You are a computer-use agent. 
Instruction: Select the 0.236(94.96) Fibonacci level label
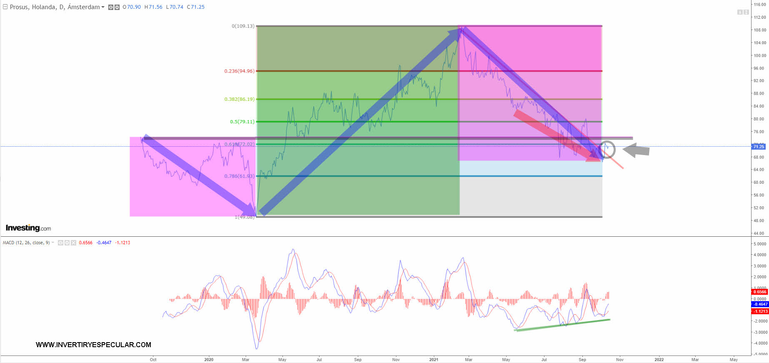click(x=239, y=71)
